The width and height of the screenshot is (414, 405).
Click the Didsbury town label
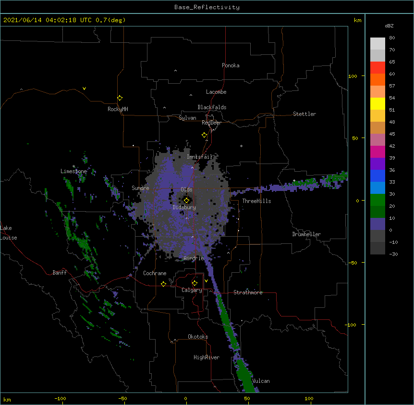(184, 207)
